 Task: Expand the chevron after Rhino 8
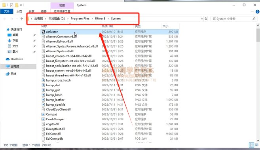coord(108,19)
